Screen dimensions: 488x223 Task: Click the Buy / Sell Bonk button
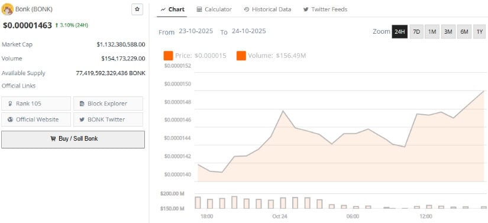point(73,140)
